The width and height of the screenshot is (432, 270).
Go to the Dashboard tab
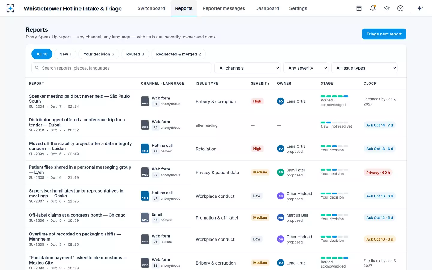[x=267, y=8]
